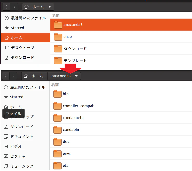Click the snap folder name text
Screen dimensions: 192x171
tap(68, 37)
